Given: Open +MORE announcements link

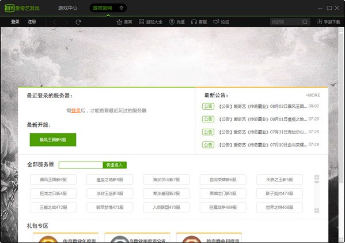Looking at the screenshot, I should [313, 95].
